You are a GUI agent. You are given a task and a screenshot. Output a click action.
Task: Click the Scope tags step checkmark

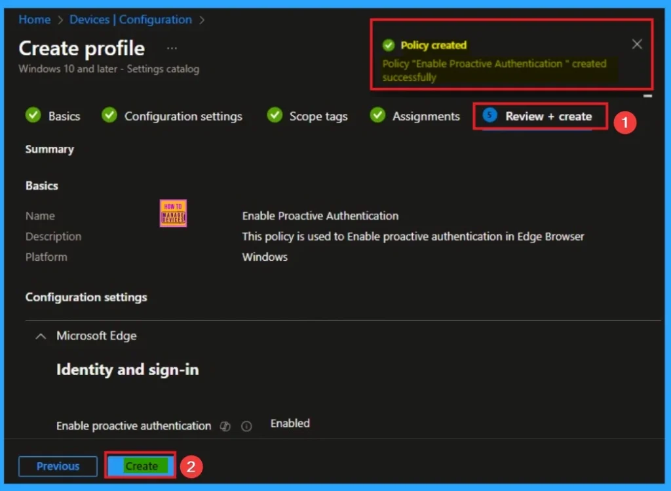[275, 115]
